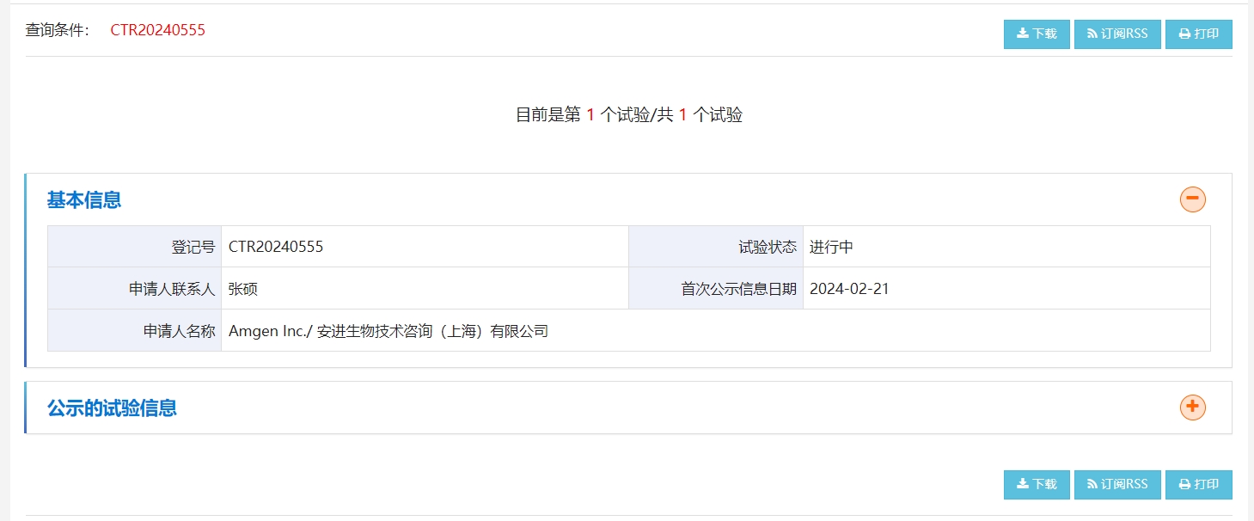
Task: Print the page using top 打印 button
Action: 1198,34
